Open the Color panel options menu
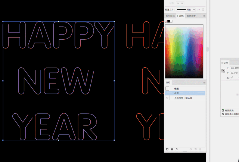The height and width of the screenshot is (162, 239). tap(204, 16)
